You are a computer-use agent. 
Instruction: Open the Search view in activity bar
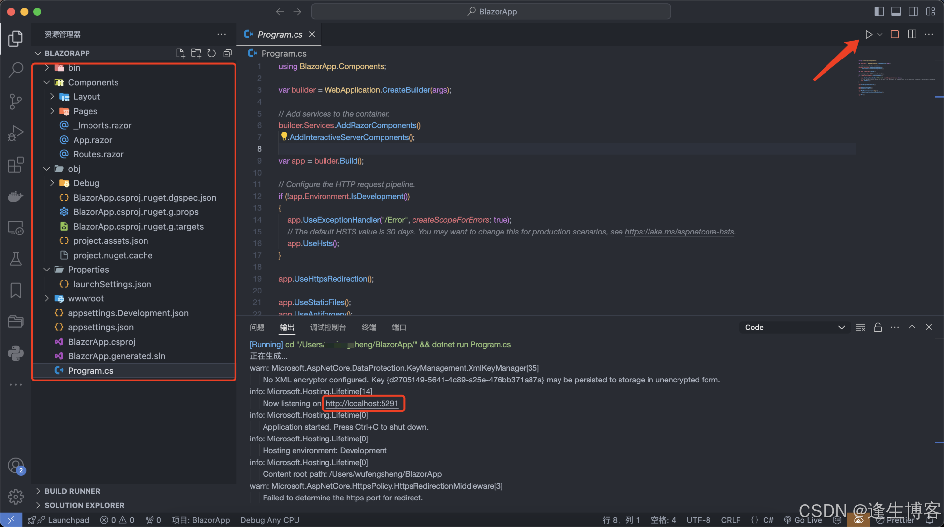click(15, 70)
